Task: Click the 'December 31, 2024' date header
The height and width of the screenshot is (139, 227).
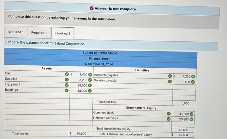Action: click(x=99, y=64)
